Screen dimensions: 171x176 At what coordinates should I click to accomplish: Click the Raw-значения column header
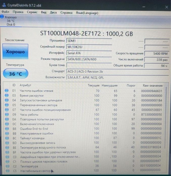pos(153,86)
